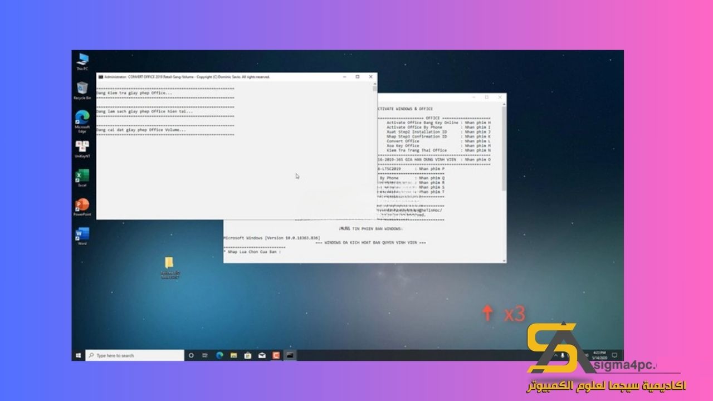The height and width of the screenshot is (401, 713).
Task: Maximize the CONVERT OFFICE 2019 window
Action: tap(357, 77)
